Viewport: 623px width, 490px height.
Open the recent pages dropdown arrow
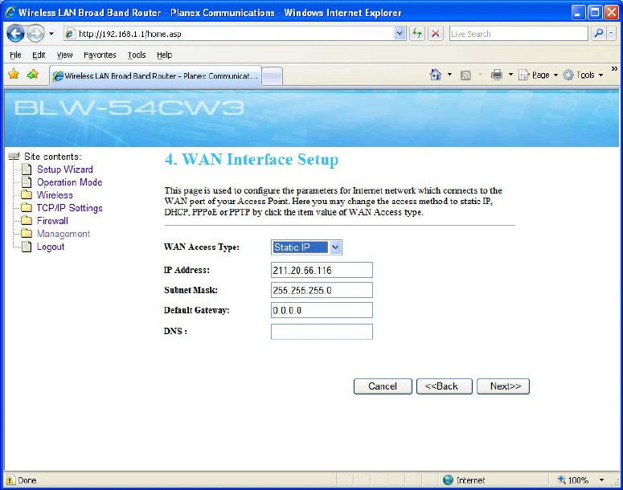coord(51,34)
